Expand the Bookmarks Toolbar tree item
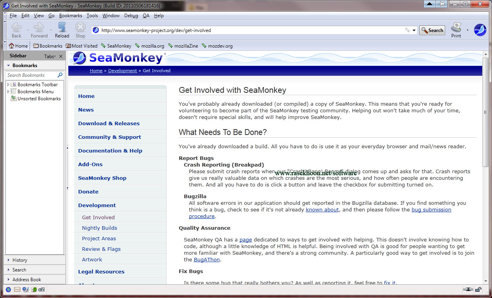This screenshot has height=298, width=492. tap(7, 84)
